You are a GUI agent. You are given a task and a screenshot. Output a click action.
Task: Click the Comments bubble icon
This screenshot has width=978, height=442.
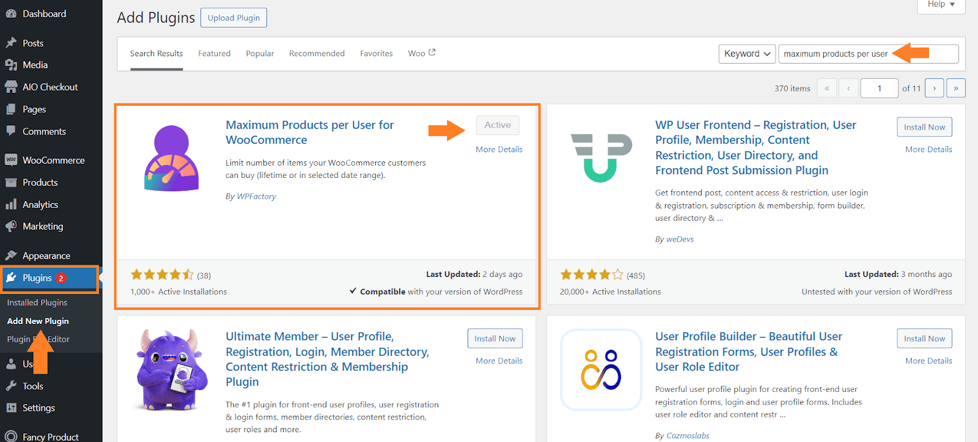[11, 131]
